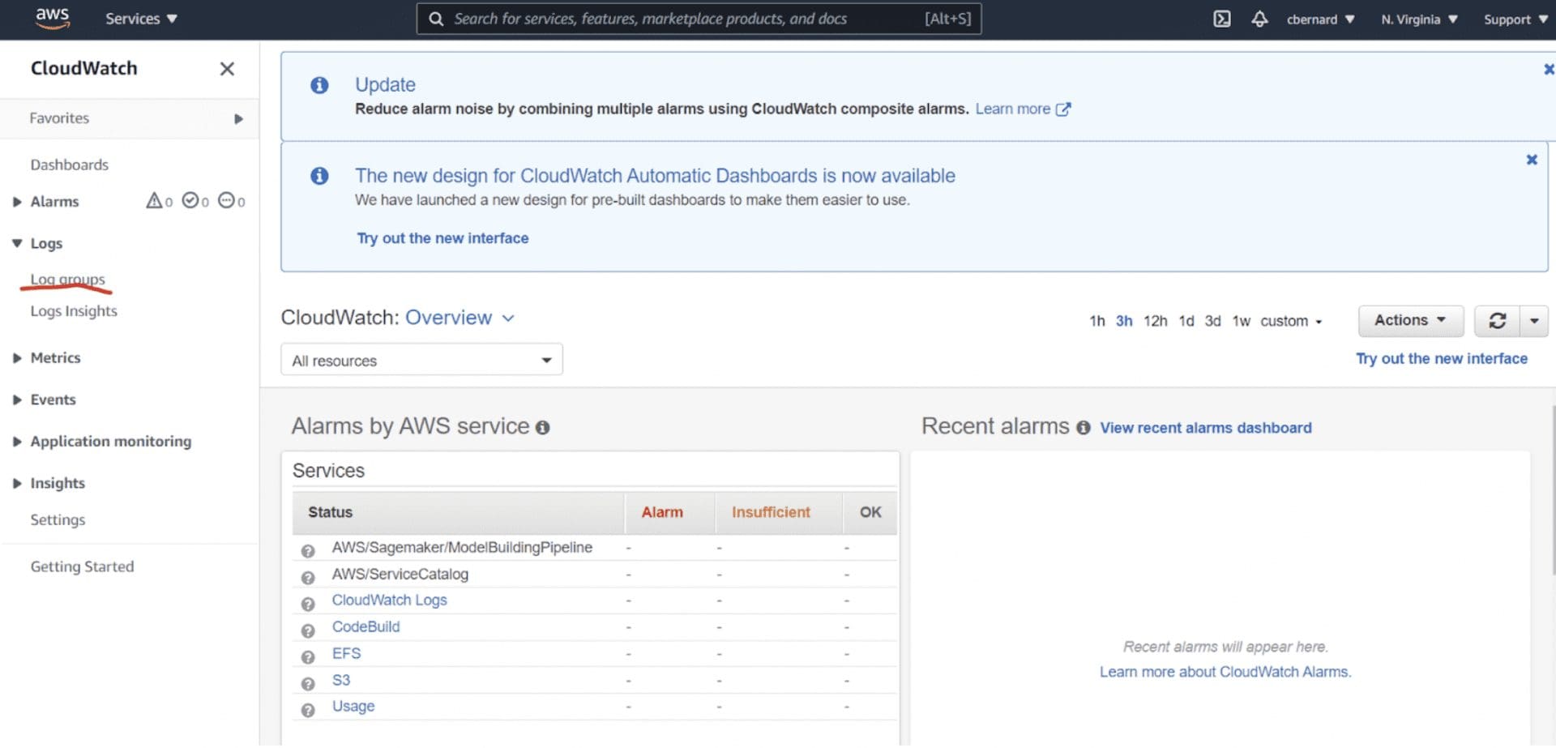Select the 1w time range

tap(1241, 321)
